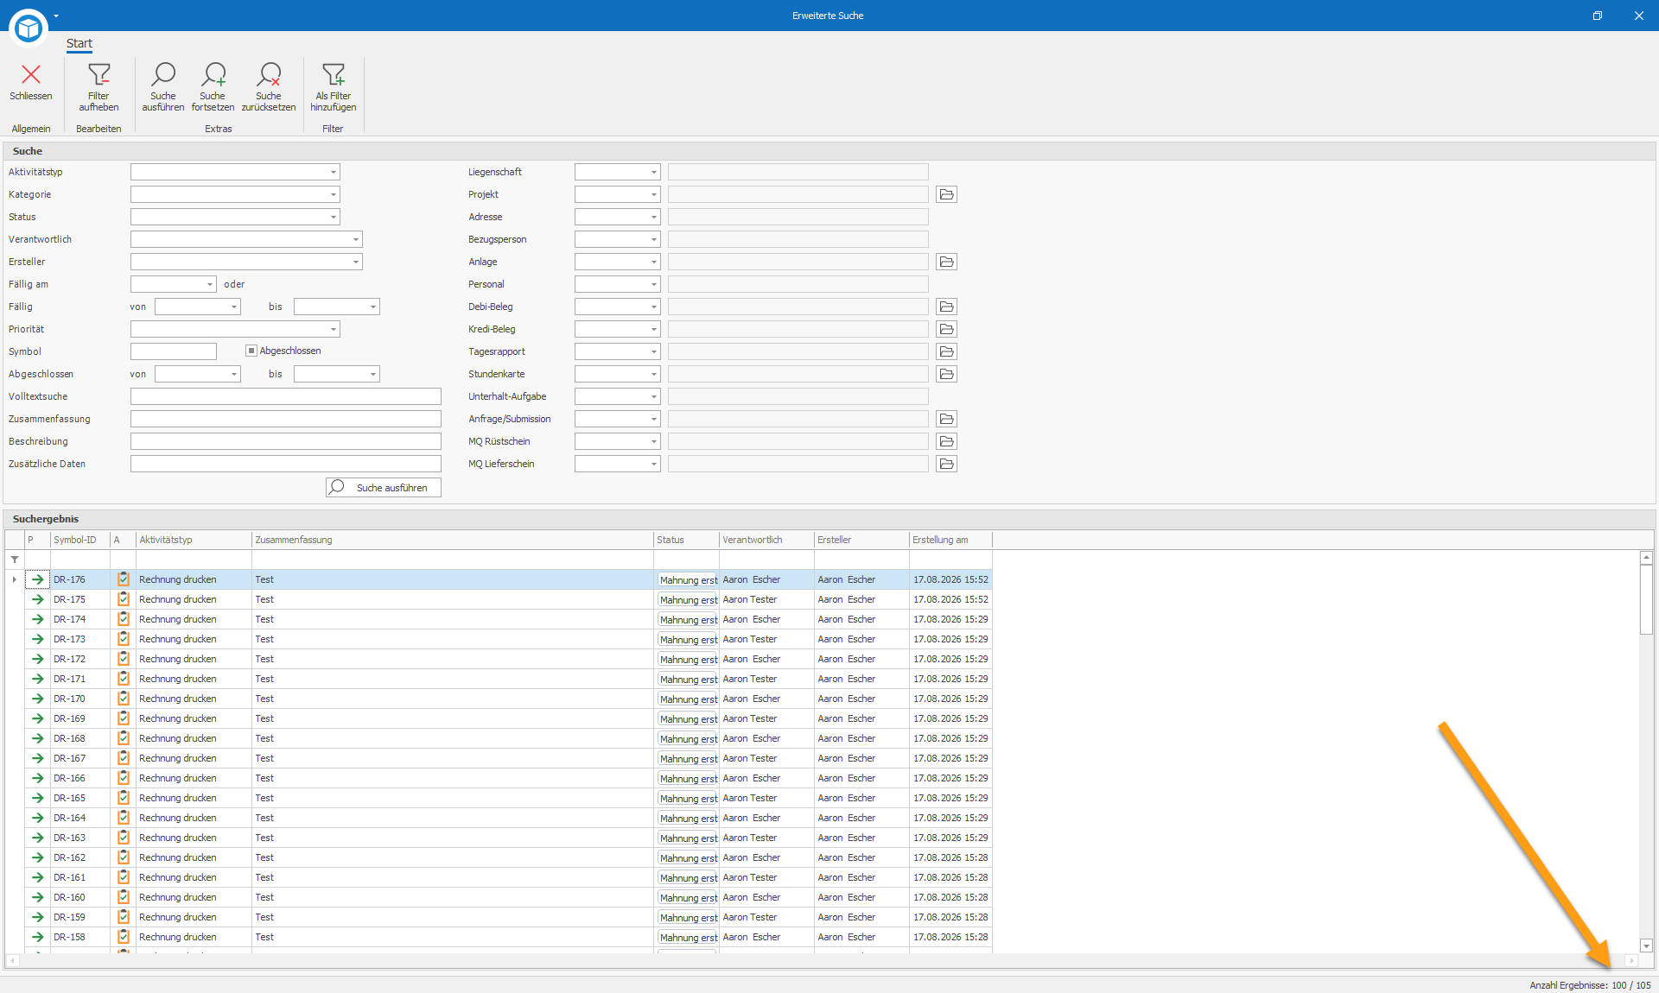Image resolution: width=1659 pixels, height=993 pixels.
Task: Click the green arrow icon in row DR-158
Action: point(37,937)
